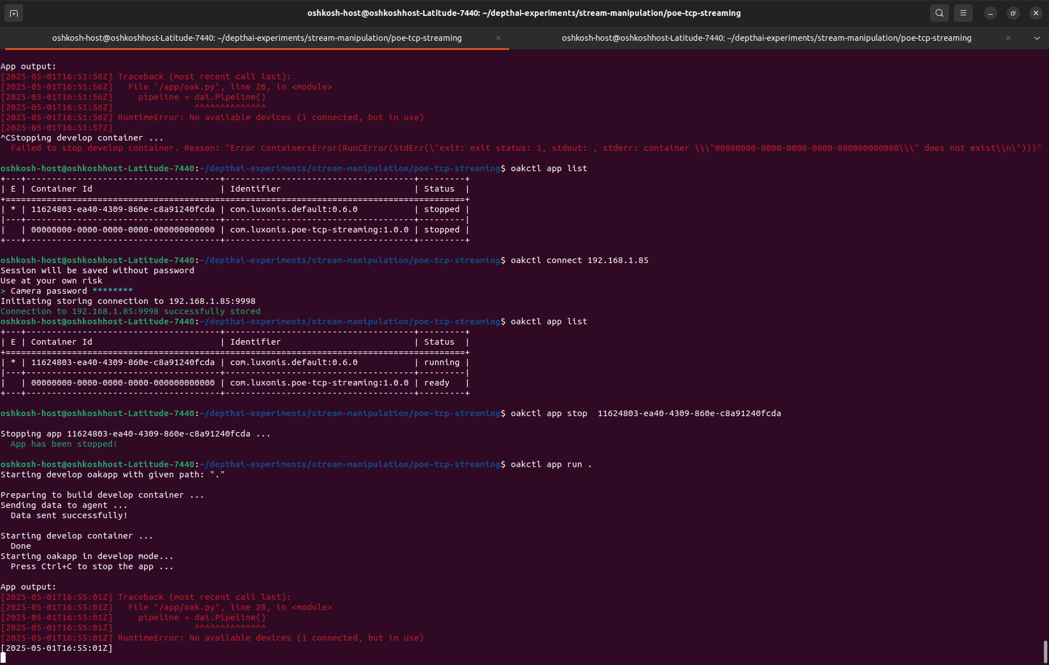
Task: Close the first terminal tab
Action: 498,38
